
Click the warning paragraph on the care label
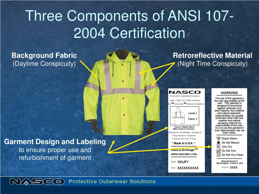click(x=229, y=115)
